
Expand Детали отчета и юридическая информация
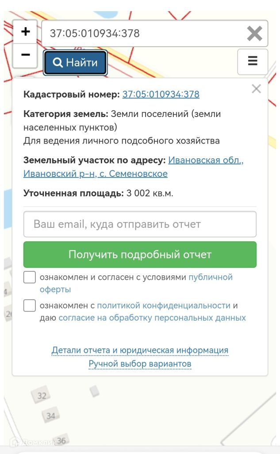click(x=140, y=350)
